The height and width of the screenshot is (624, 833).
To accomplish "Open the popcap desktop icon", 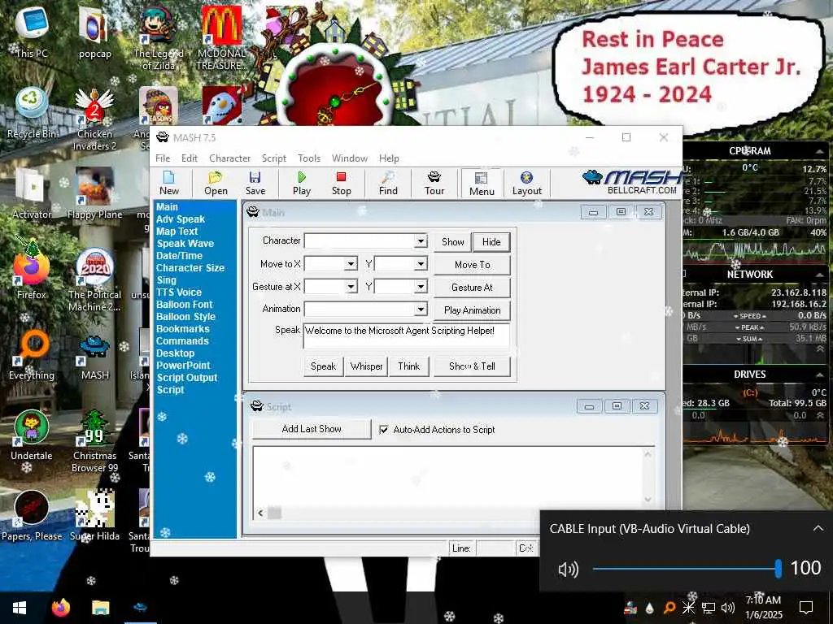I will (x=94, y=32).
